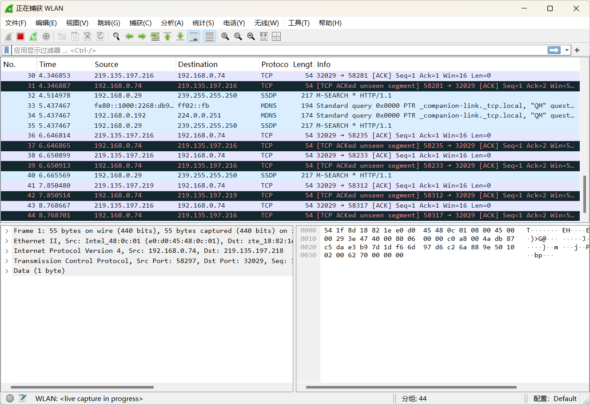Go back in packet history arrow
590x405 pixels.
pos(129,36)
